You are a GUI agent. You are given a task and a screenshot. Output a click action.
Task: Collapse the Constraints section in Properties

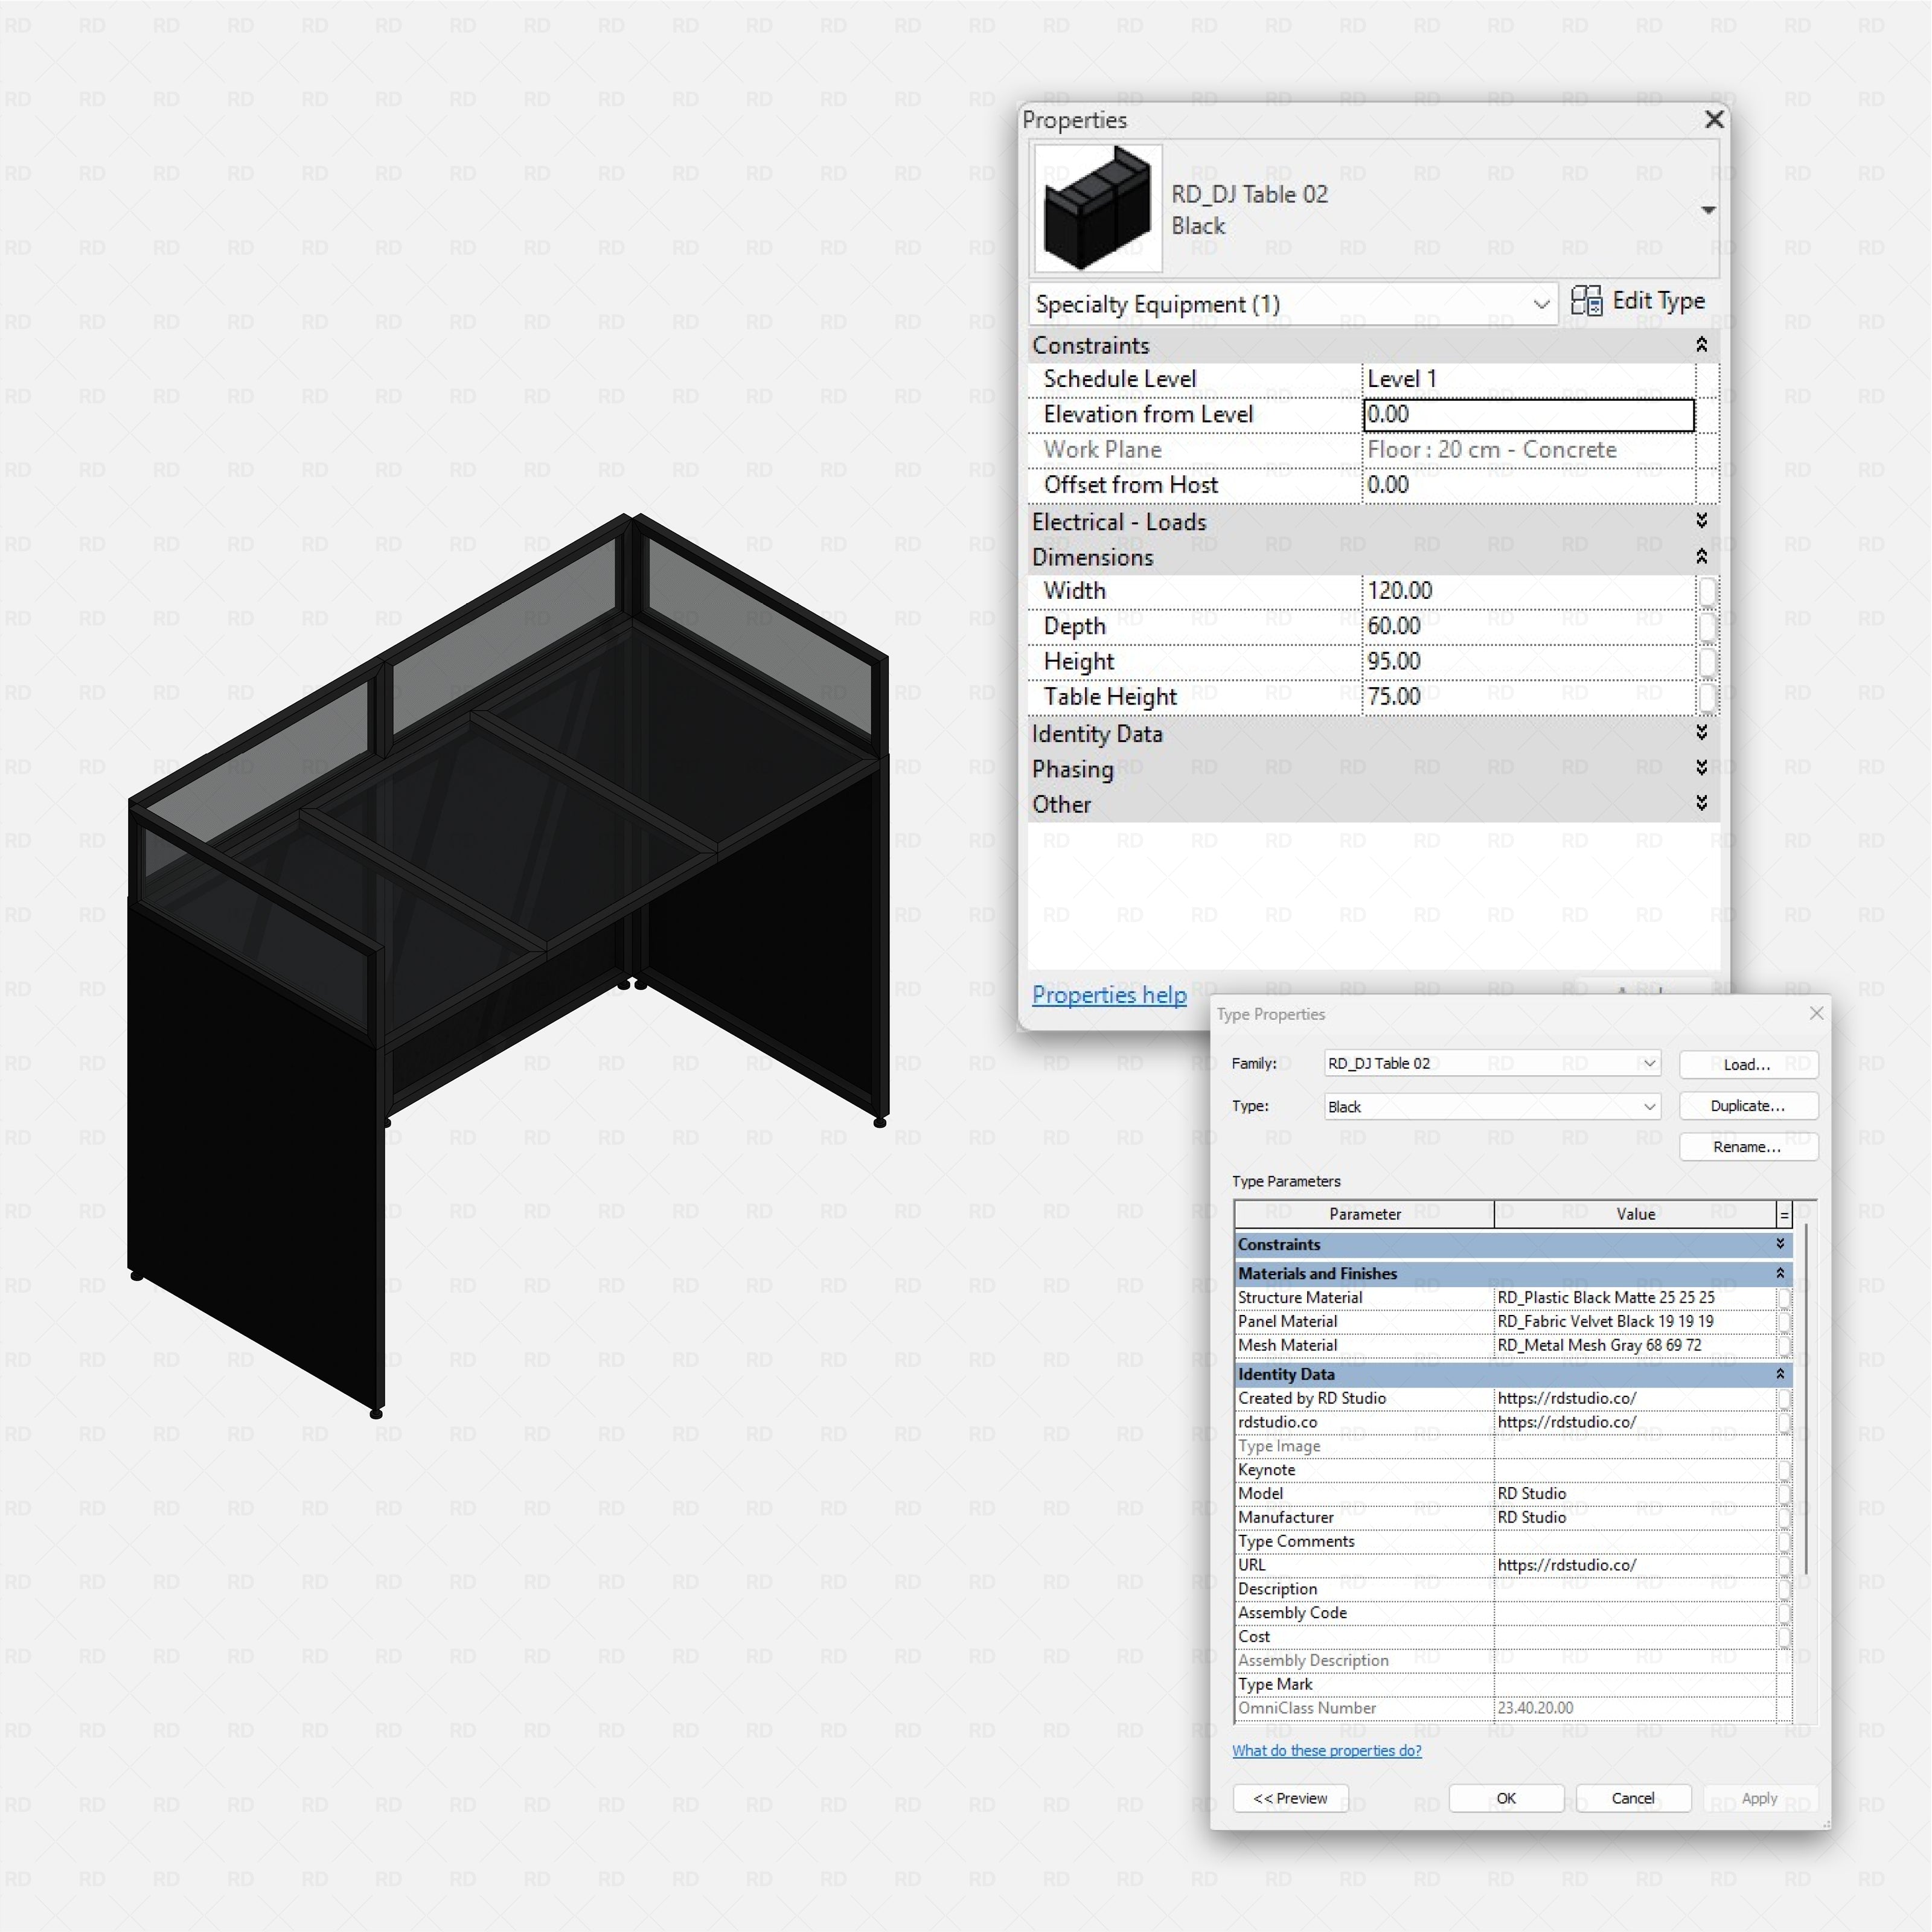(1701, 345)
